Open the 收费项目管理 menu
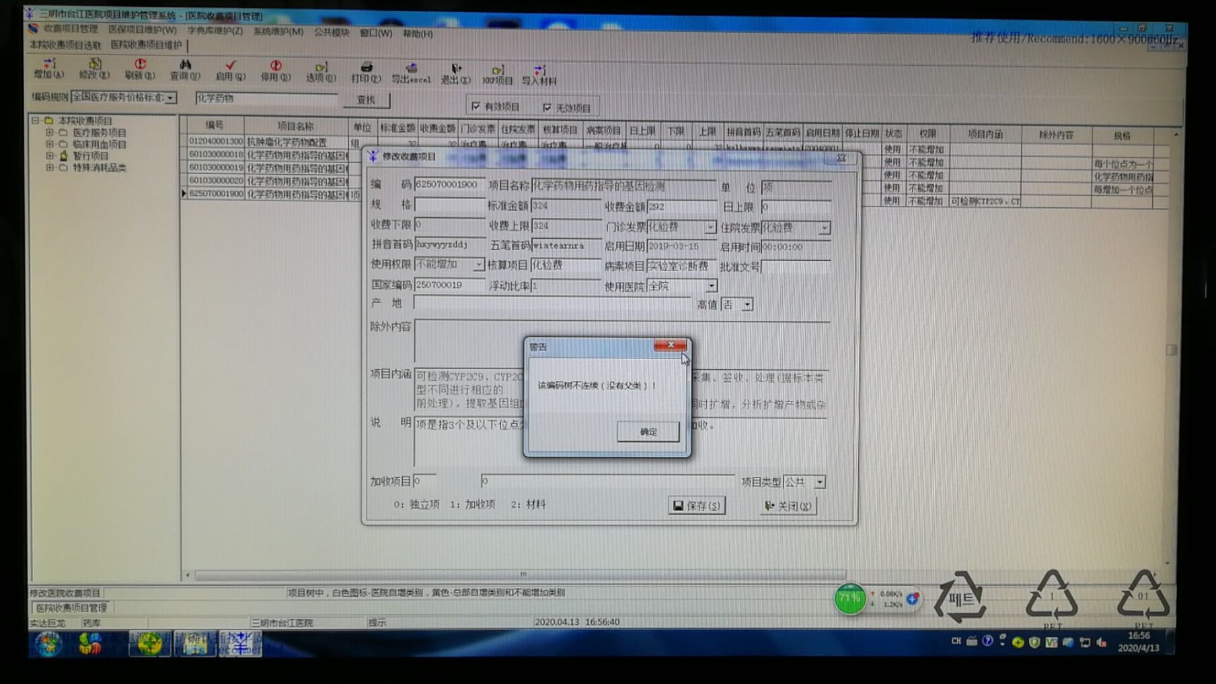 70,29
